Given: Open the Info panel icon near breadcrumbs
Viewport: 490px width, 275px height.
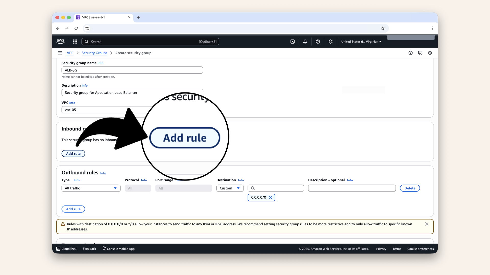Looking at the screenshot, I should [x=410, y=53].
